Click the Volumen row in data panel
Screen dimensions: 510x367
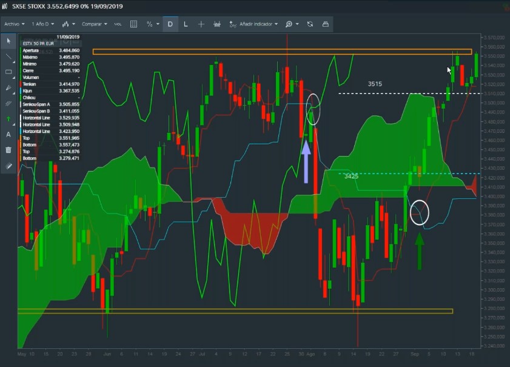click(50, 78)
